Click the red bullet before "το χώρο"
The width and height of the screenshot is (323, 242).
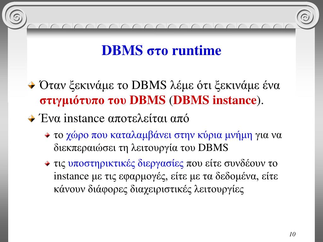(47, 135)
